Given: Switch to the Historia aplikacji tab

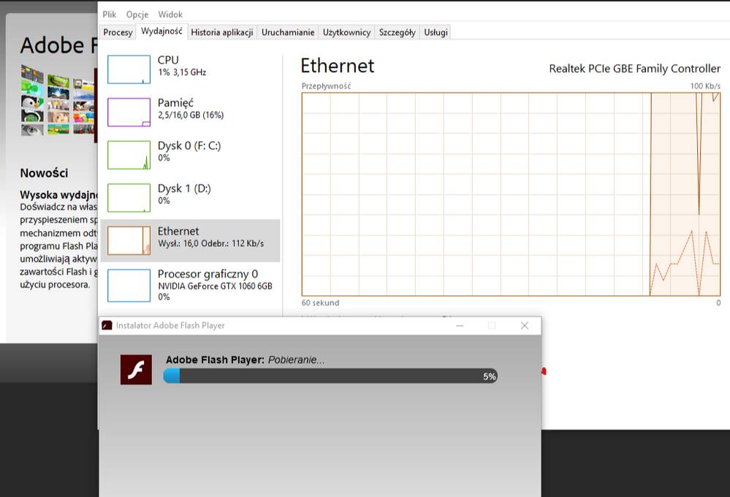Looking at the screenshot, I should [x=221, y=32].
